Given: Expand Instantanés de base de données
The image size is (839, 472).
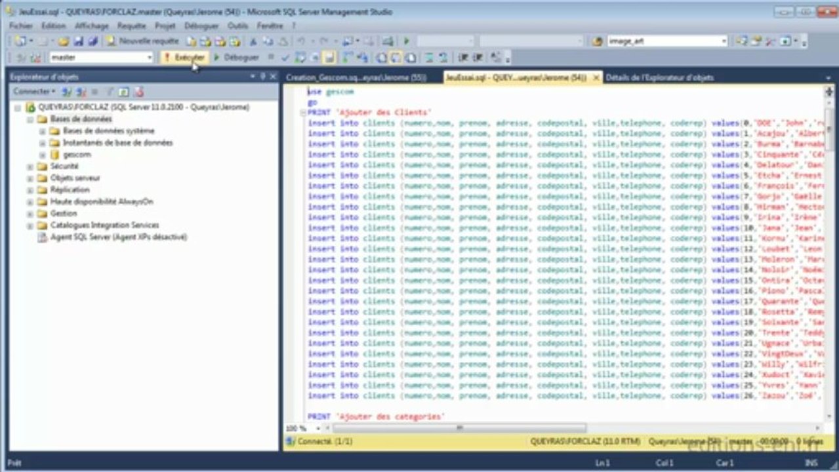Looking at the screenshot, I should [x=42, y=142].
